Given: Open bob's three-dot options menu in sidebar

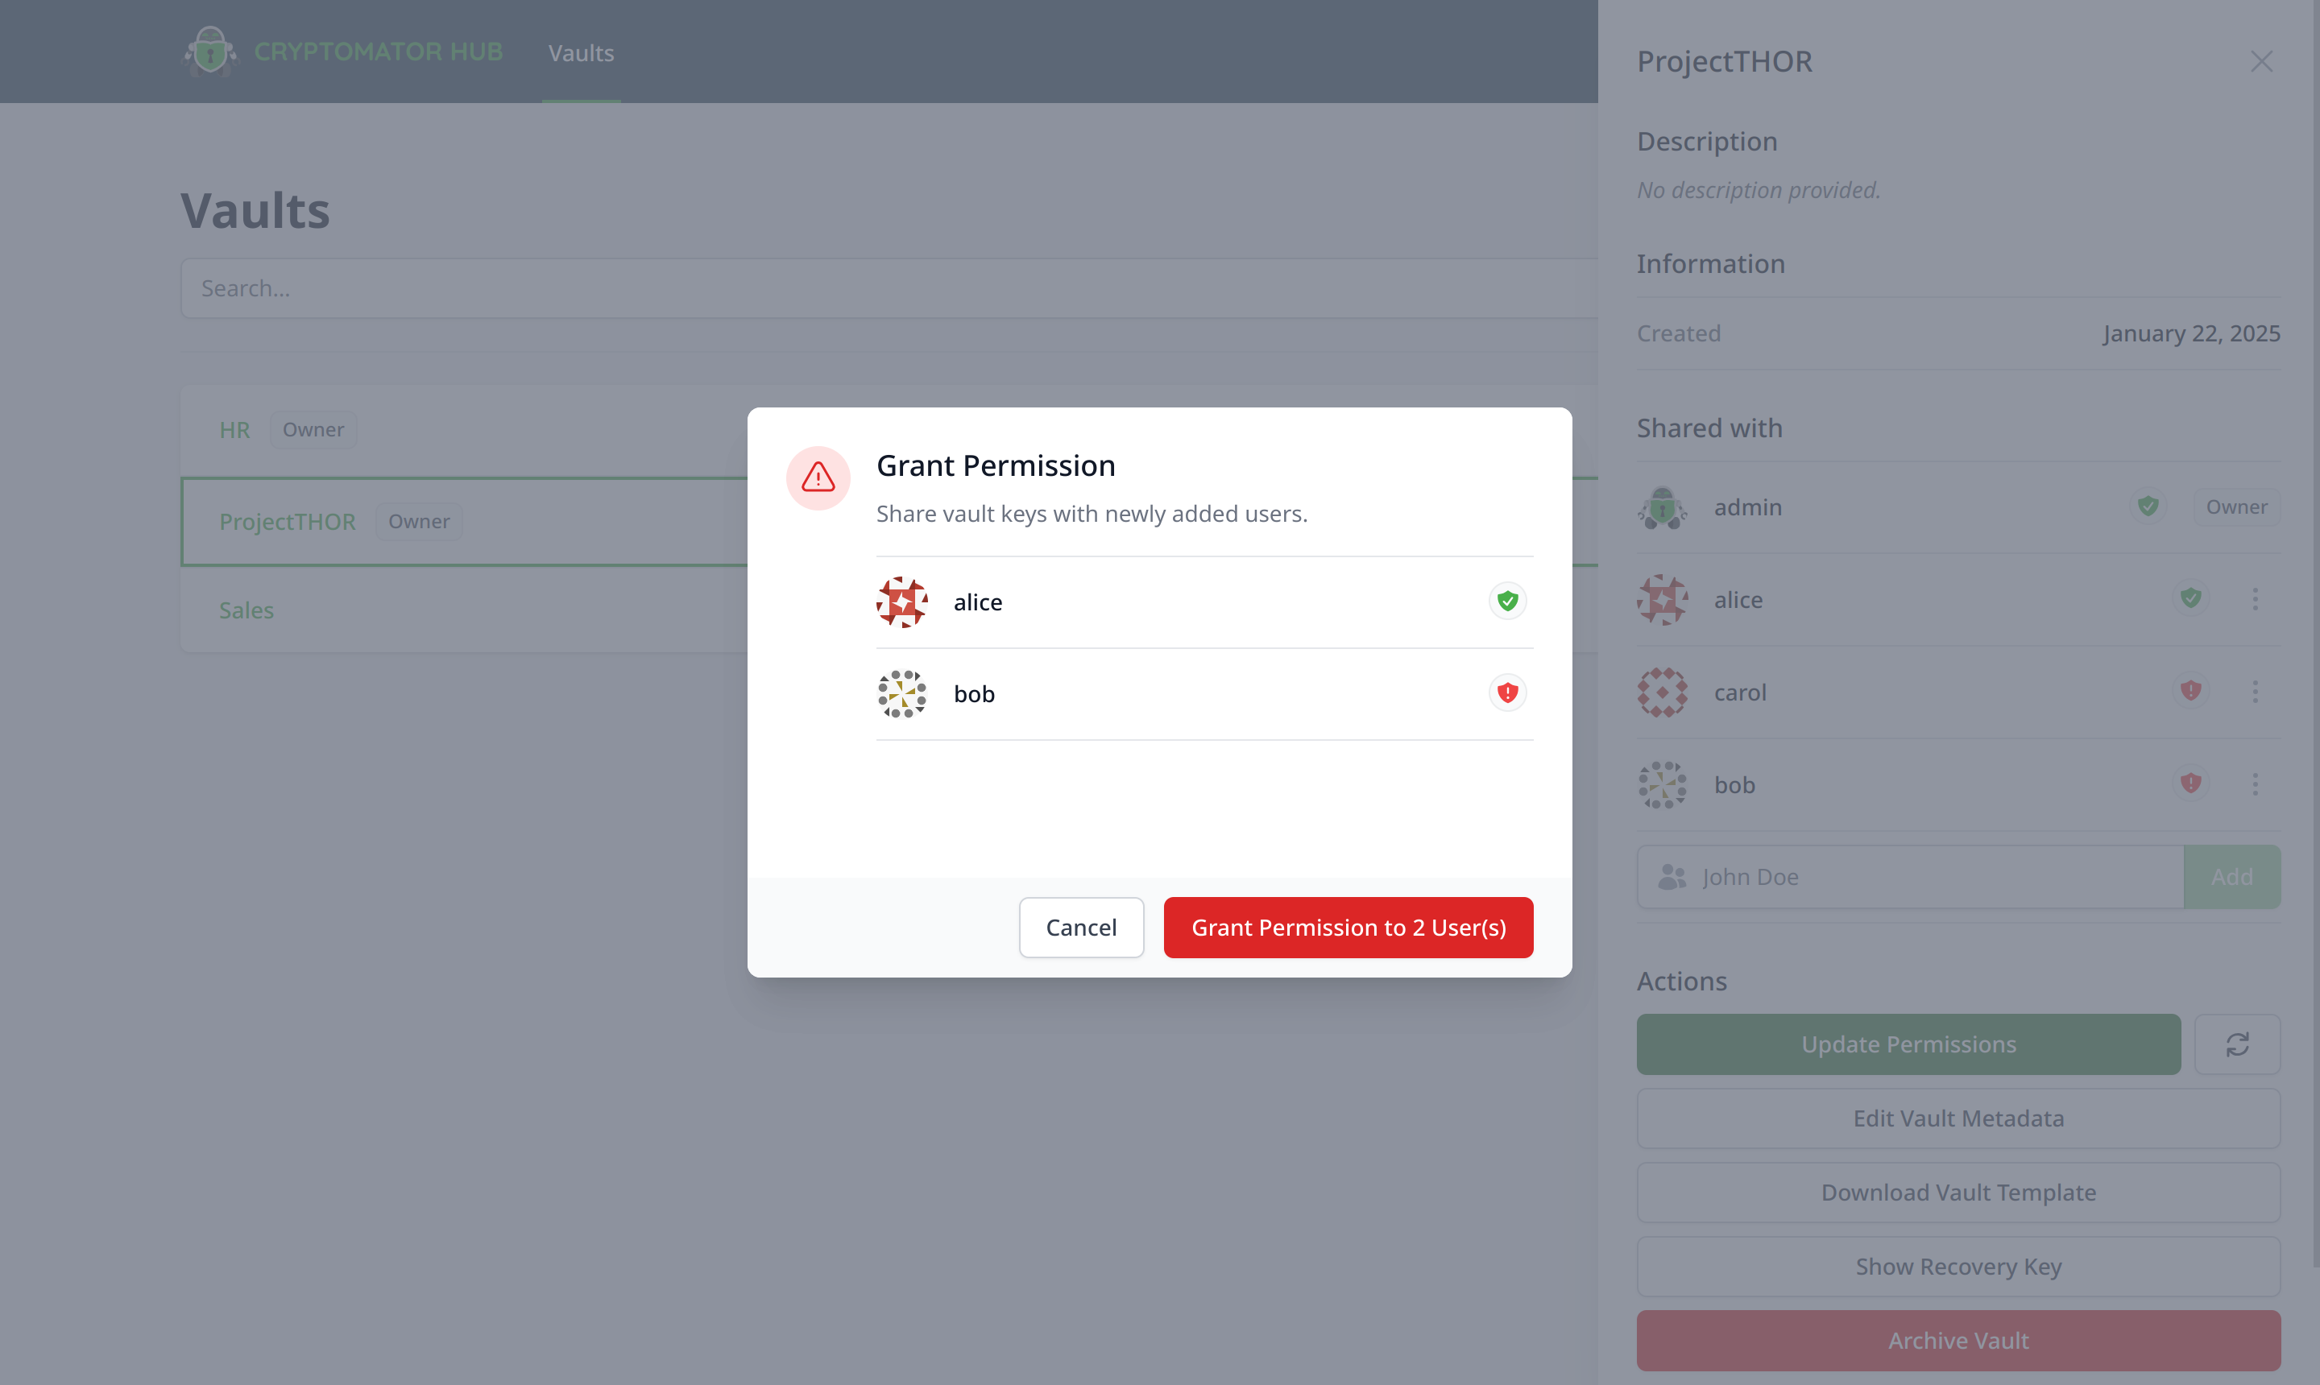Looking at the screenshot, I should (x=2255, y=784).
